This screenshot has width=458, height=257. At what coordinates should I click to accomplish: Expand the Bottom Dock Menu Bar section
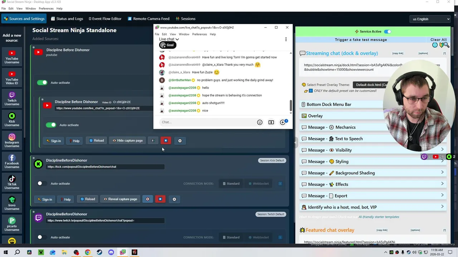tap(372, 104)
